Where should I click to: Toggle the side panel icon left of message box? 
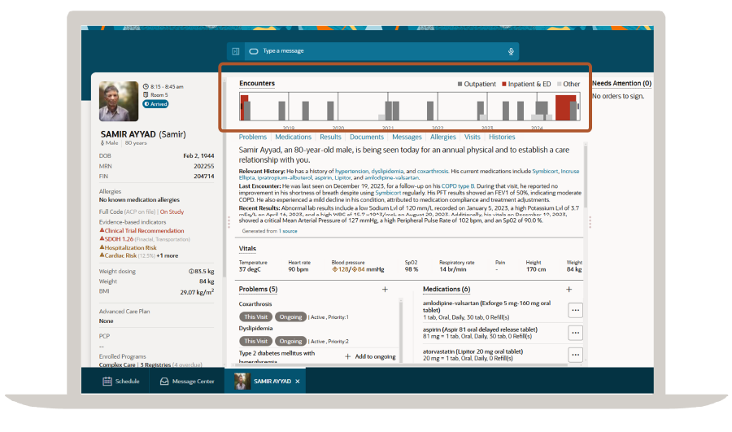click(x=236, y=51)
